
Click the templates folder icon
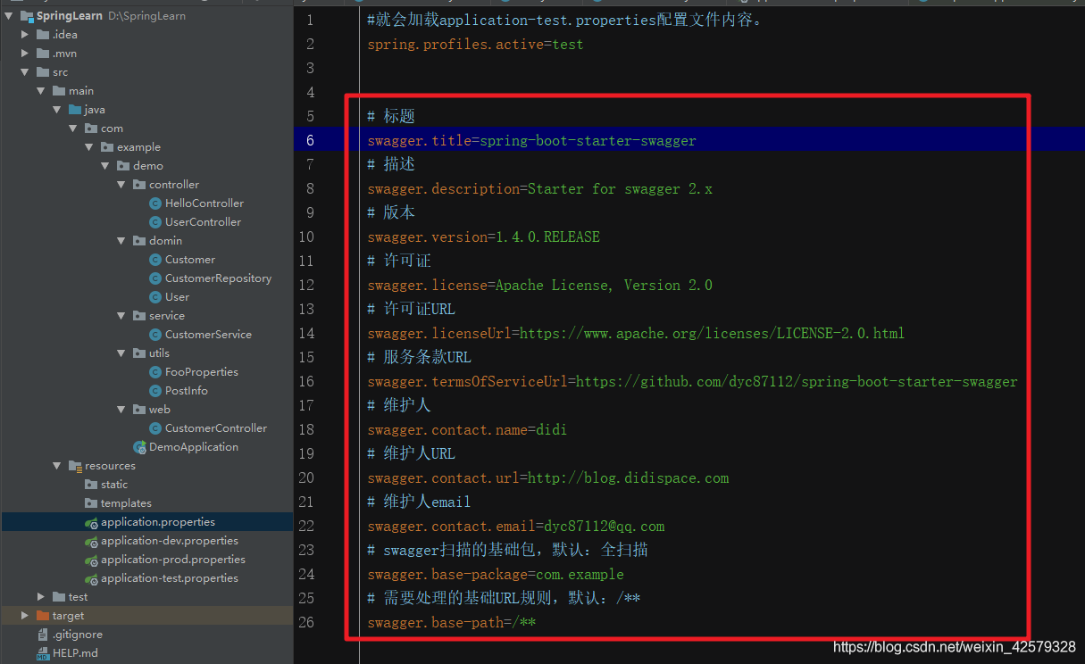click(91, 503)
